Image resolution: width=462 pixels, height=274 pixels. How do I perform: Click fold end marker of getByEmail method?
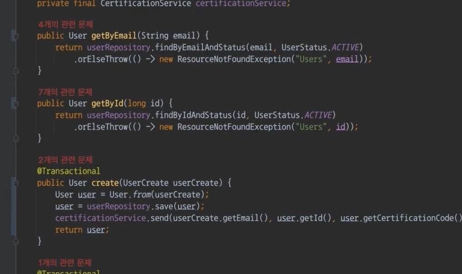(x=16, y=71)
